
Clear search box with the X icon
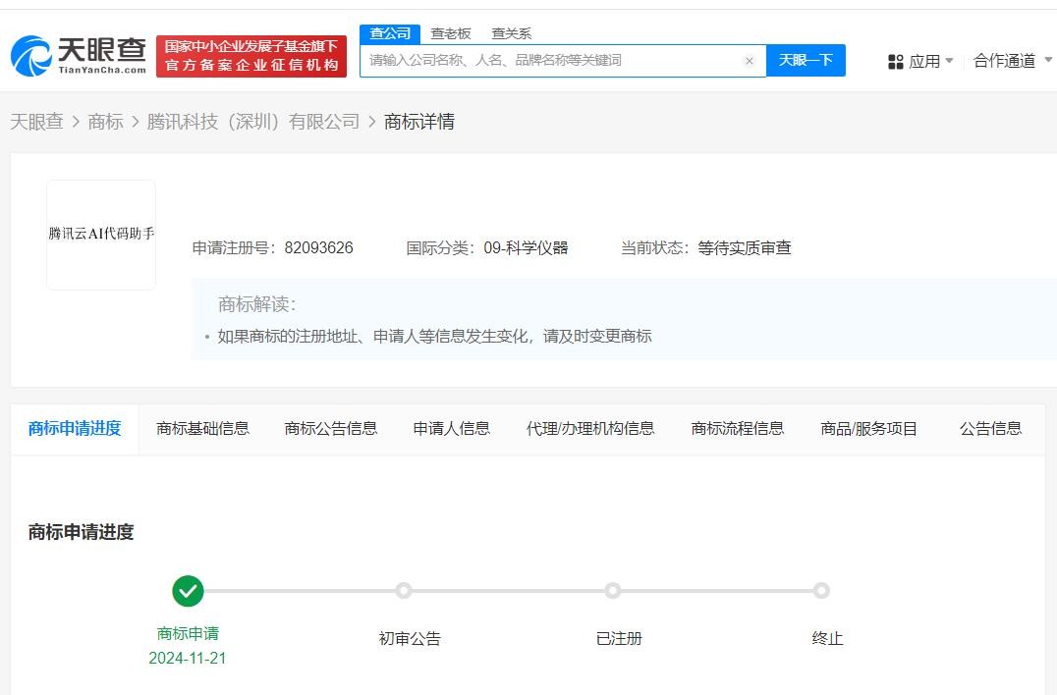tap(749, 61)
